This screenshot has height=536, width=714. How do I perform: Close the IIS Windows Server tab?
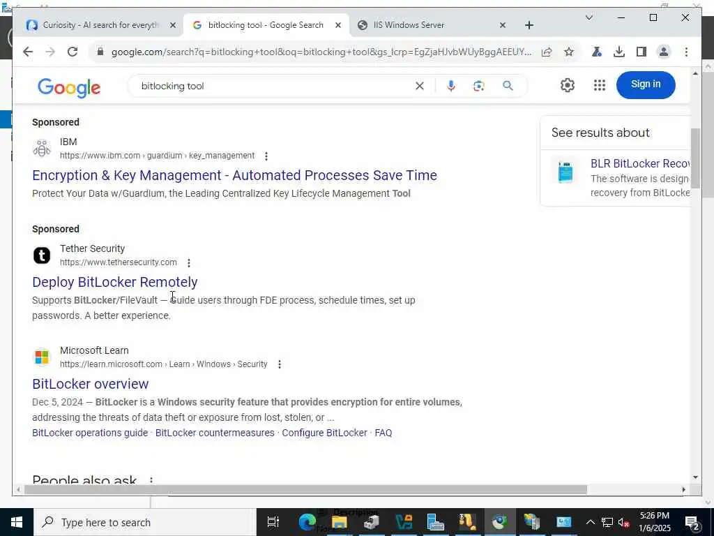click(503, 26)
